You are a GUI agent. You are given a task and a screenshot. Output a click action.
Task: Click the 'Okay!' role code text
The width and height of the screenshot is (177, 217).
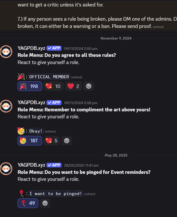pos(36,131)
